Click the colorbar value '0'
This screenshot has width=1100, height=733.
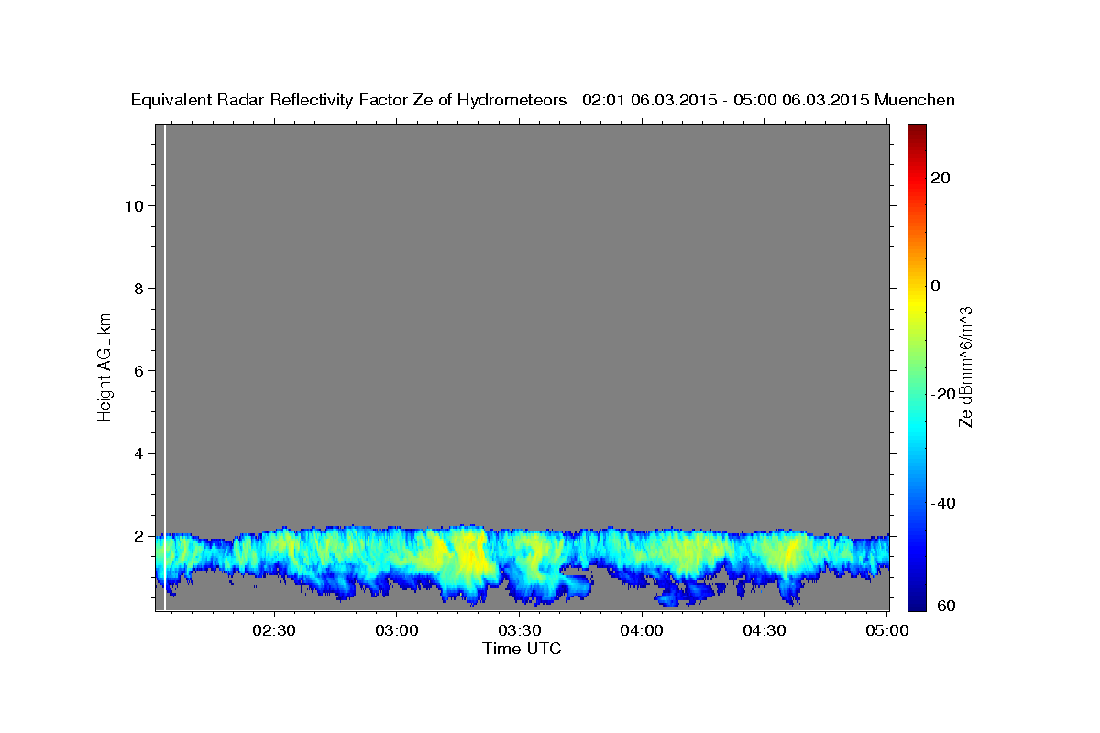coord(936,286)
